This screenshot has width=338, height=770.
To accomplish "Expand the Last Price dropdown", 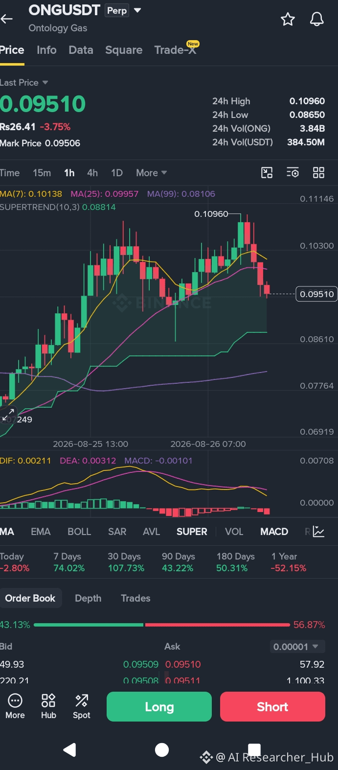I will (24, 82).
